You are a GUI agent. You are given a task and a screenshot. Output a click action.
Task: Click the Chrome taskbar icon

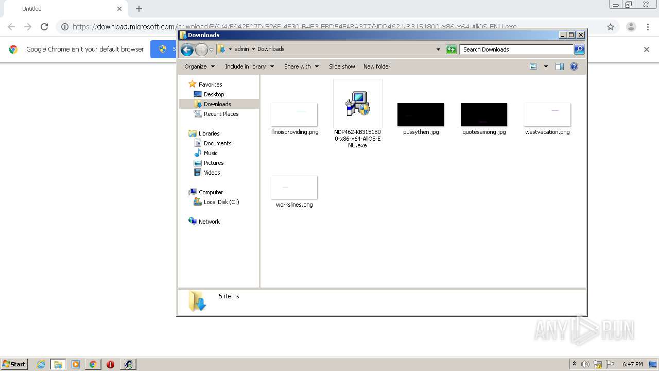[93, 364]
